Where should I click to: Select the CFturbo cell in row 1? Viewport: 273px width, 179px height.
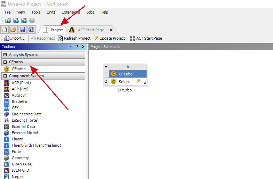(x=128, y=74)
